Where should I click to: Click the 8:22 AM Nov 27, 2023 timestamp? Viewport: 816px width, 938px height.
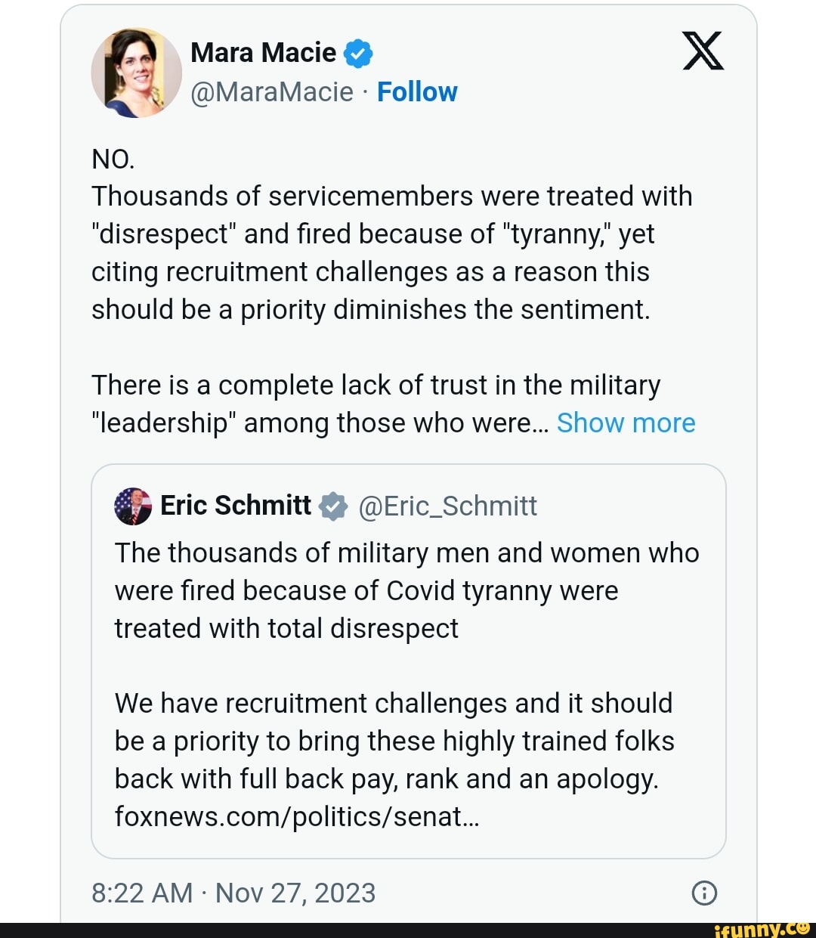coord(233,893)
